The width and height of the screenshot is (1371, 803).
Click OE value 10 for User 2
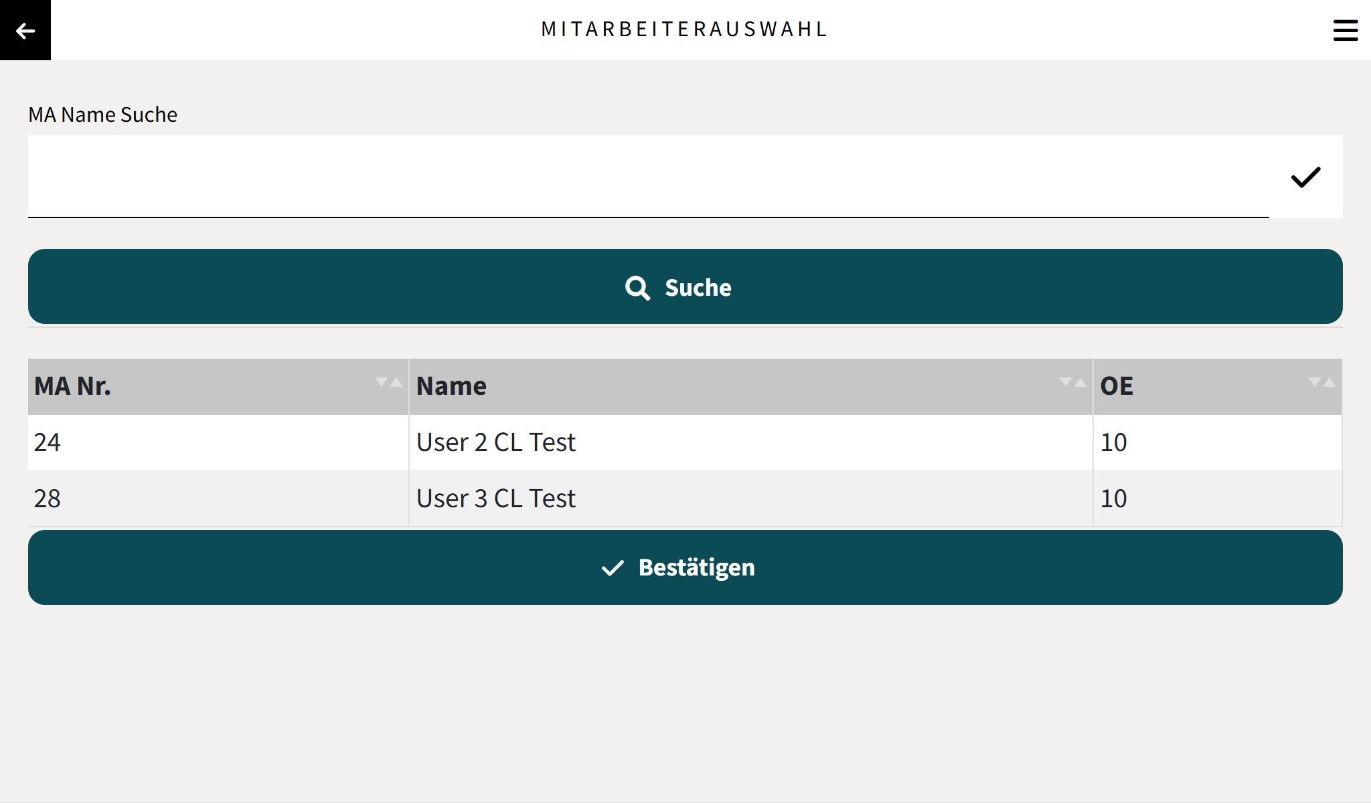1113,442
